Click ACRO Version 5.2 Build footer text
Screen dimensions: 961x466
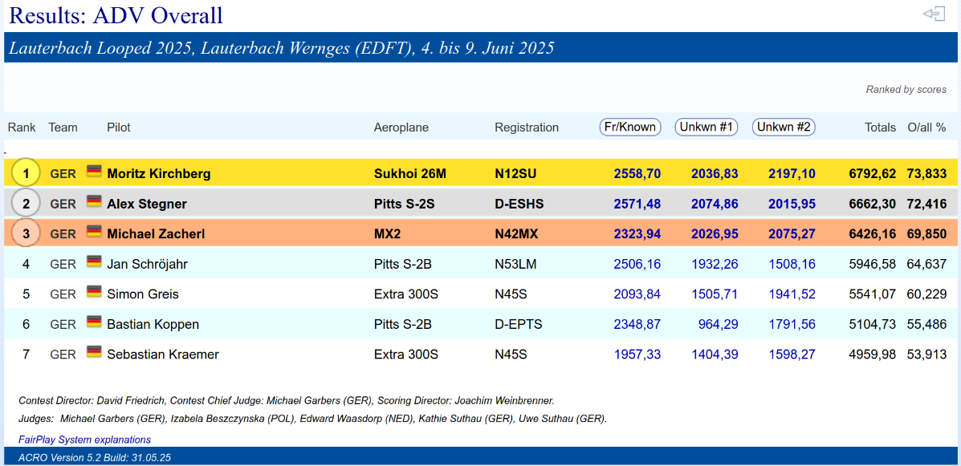[x=95, y=457]
